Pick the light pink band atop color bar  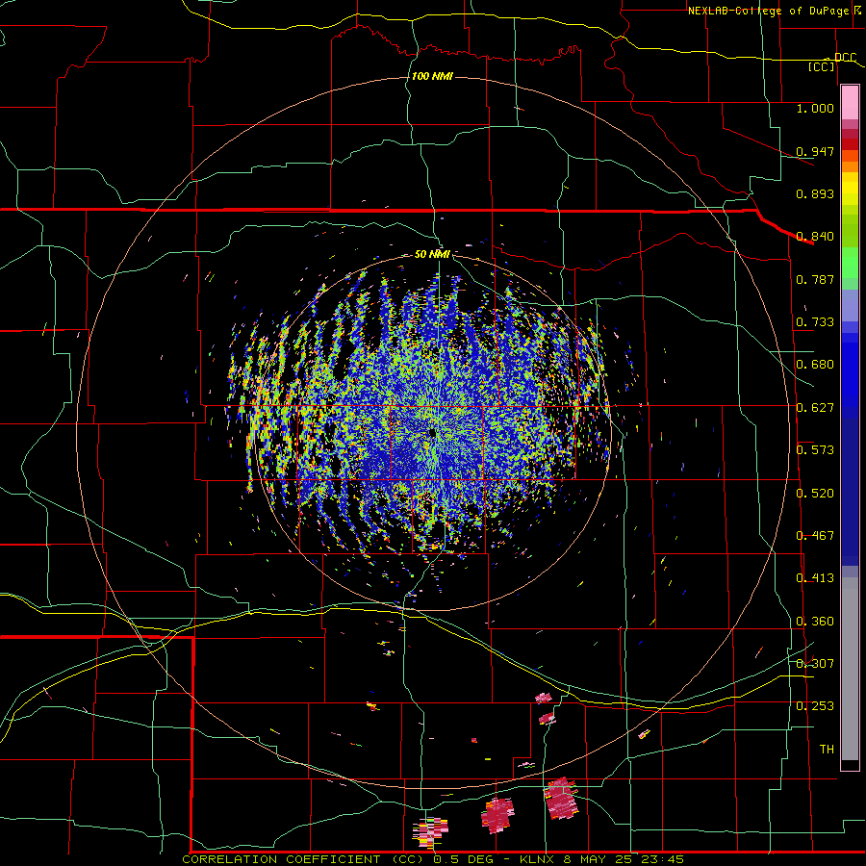(850, 103)
